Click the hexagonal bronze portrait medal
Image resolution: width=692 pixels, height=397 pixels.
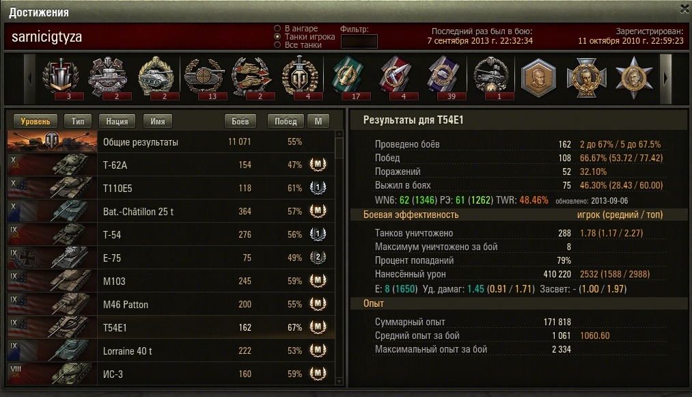coord(538,77)
